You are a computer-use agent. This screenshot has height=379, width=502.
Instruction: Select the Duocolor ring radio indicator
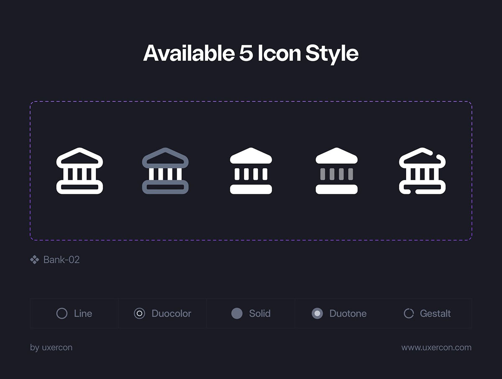tap(139, 313)
